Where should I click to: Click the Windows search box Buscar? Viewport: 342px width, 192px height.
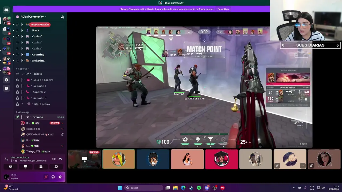point(144,188)
